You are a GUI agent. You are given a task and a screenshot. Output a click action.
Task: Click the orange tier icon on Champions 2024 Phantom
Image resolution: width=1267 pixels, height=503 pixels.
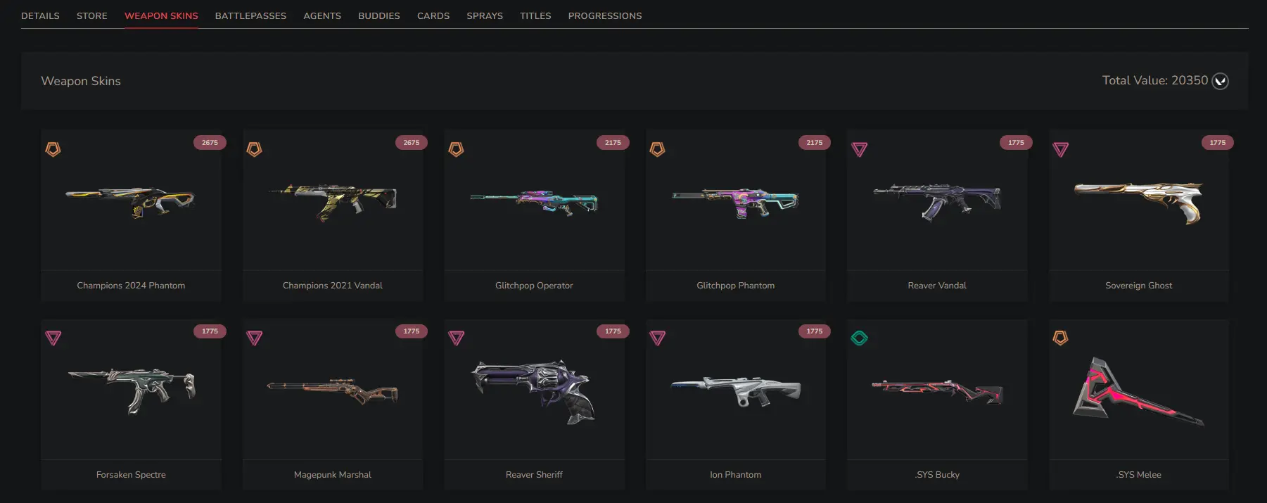53,149
